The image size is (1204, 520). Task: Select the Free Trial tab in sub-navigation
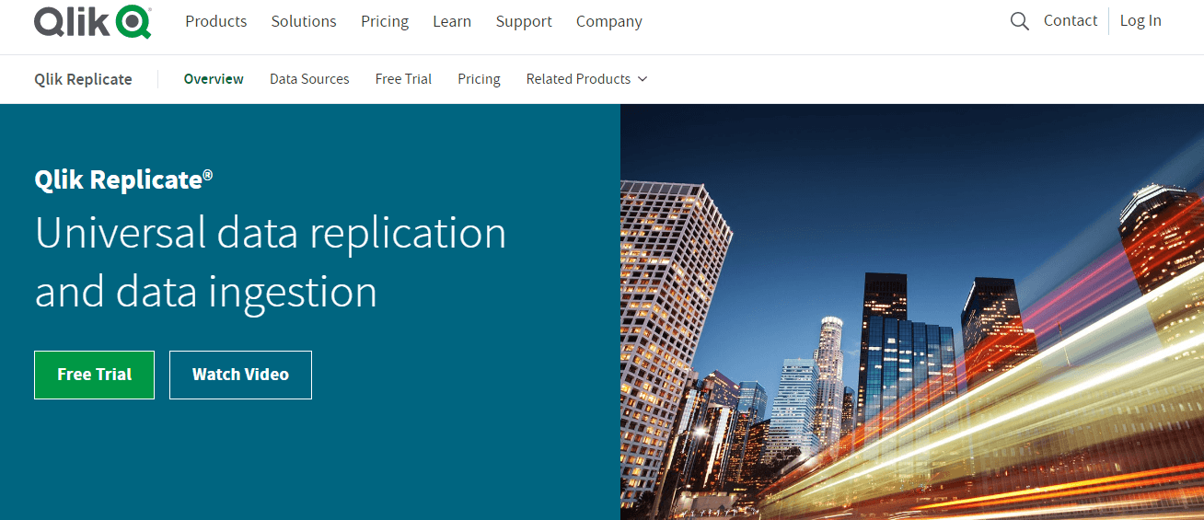tap(403, 79)
